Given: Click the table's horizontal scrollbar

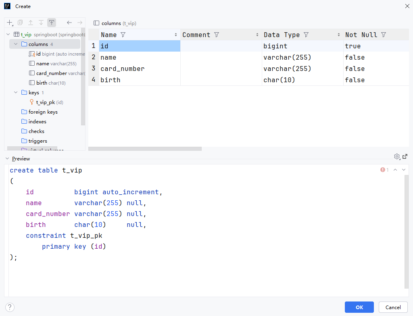Looking at the screenshot, I should pyautogui.click(x=145, y=149).
